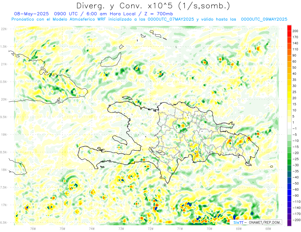This screenshot has width=301, height=232.
Task: Click the "17N" latitude label
Action: tap(4, 205)
